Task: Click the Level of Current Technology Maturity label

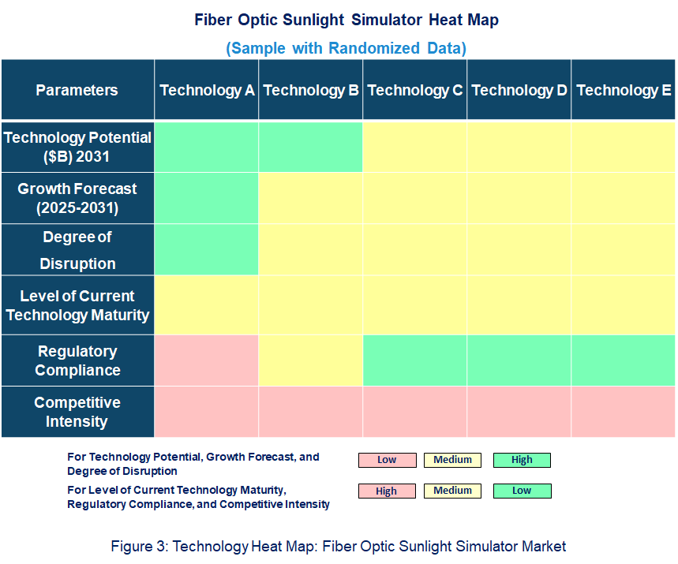Action: [77, 305]
